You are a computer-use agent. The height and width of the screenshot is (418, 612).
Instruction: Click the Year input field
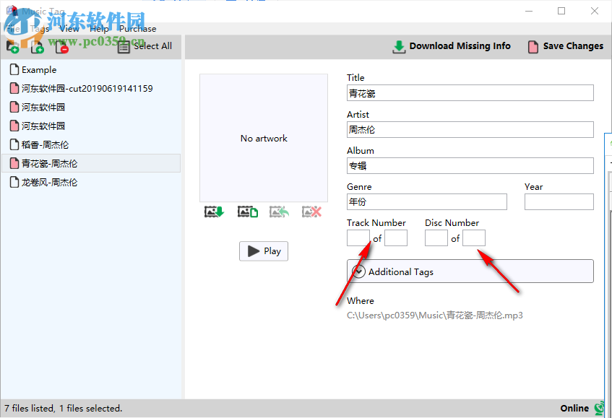pos(559,201)
